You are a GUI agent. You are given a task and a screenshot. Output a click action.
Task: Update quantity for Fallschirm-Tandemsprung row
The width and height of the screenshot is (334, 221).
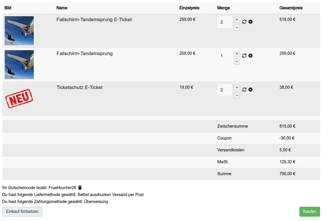244,56
